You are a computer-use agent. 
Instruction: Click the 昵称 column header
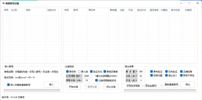tap(36, 10)
